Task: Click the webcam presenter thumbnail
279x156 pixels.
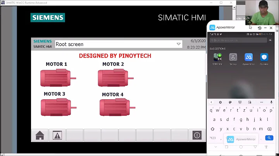Action: [x=262, y=12]
